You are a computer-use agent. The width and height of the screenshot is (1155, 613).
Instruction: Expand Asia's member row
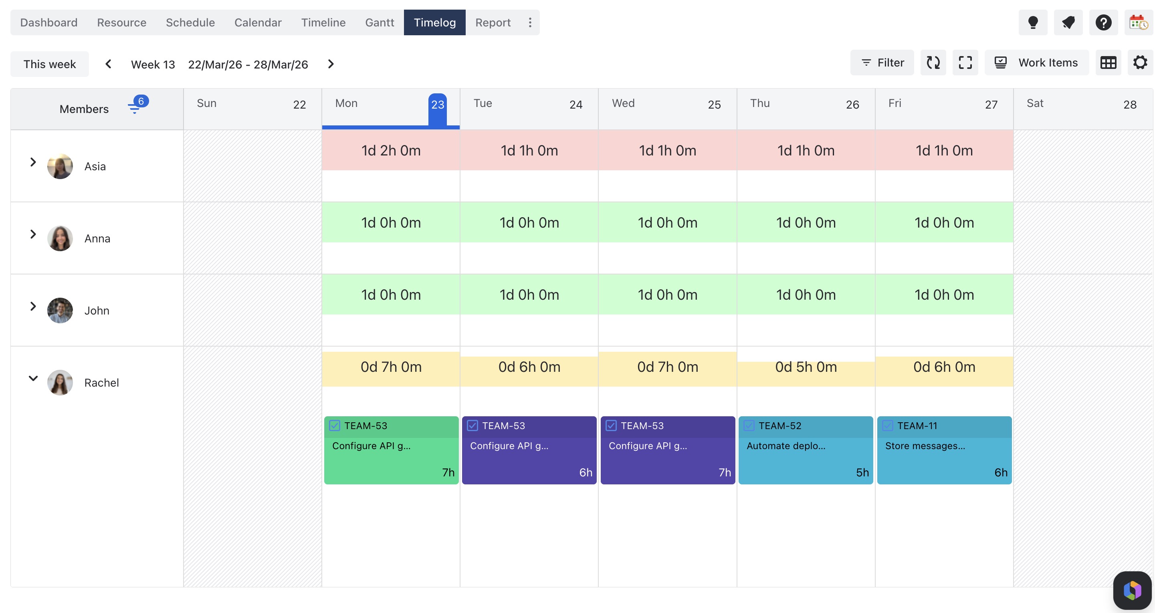[33, 162]
